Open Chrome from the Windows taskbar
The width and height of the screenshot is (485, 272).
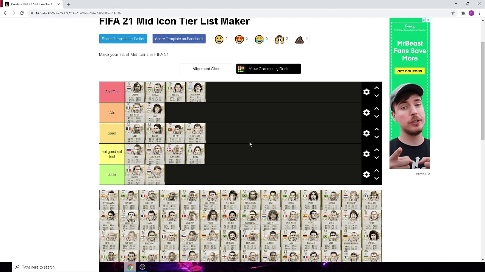(x=130, y=267)
